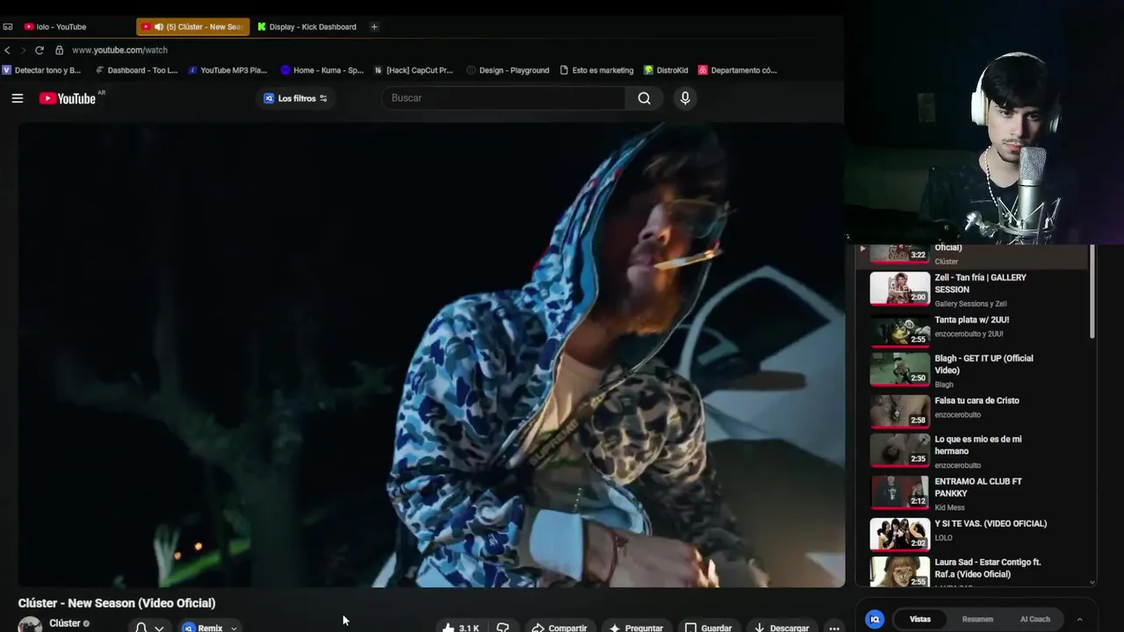Share the video with Compartir
This screenshot has width=1124, height=632.
click(x=559, y=628)
